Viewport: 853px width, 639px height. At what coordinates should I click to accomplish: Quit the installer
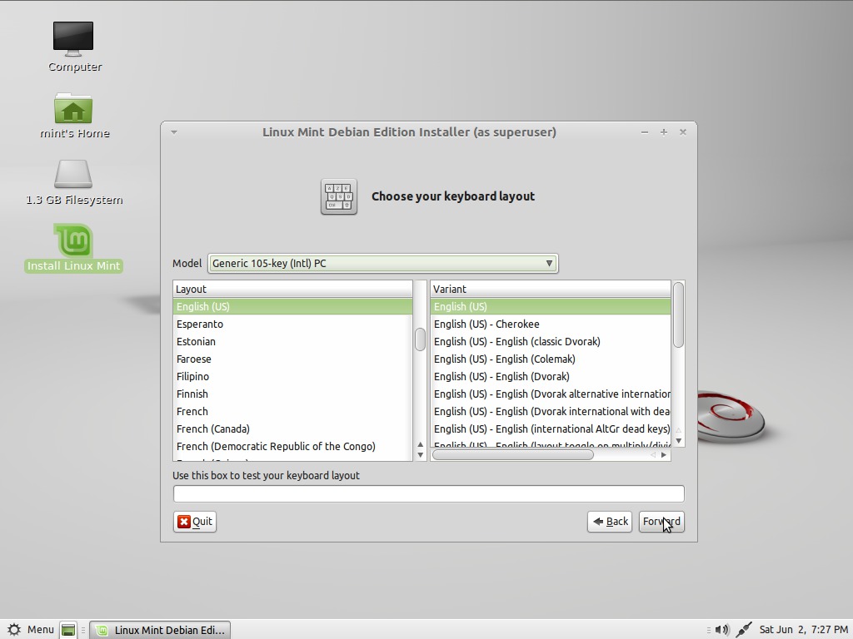click(195, 522)
